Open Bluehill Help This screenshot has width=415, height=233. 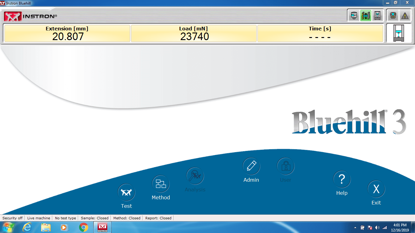[342, 180]
